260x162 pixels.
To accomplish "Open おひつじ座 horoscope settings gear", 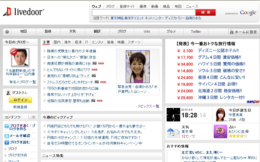I will click(x=247, y=131).
